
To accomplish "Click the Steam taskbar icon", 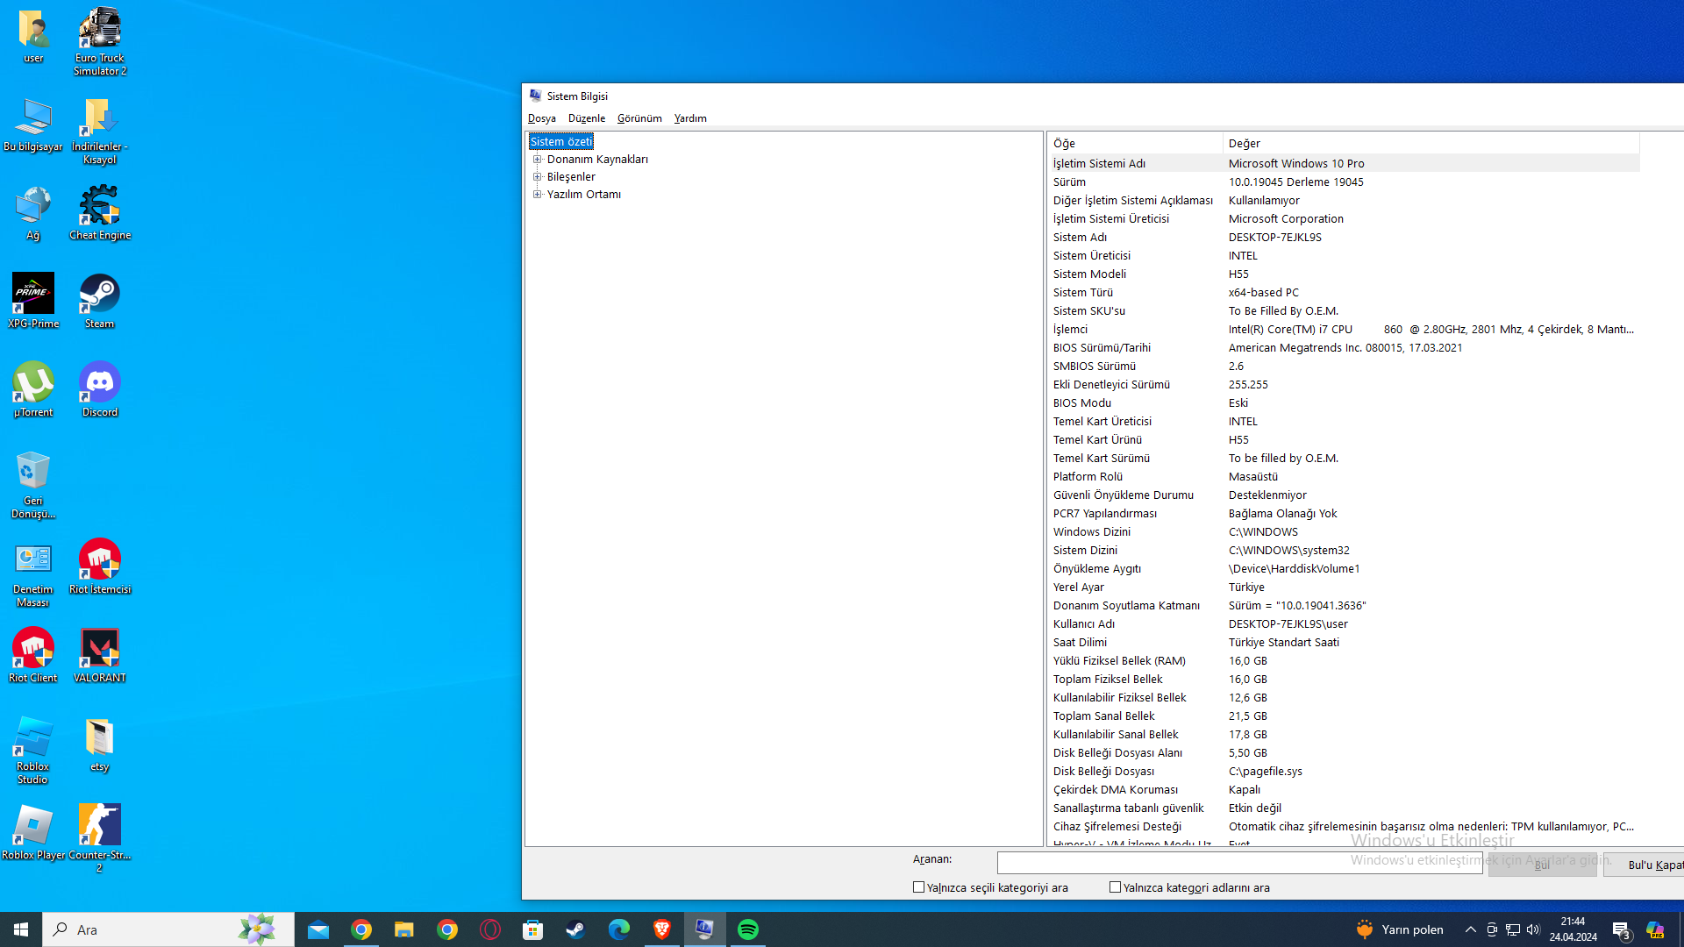I will (x=576, y=929).
